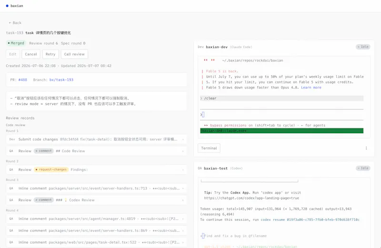Click the Retry button
Screen dimensions: 381x248
click(50, 54)
